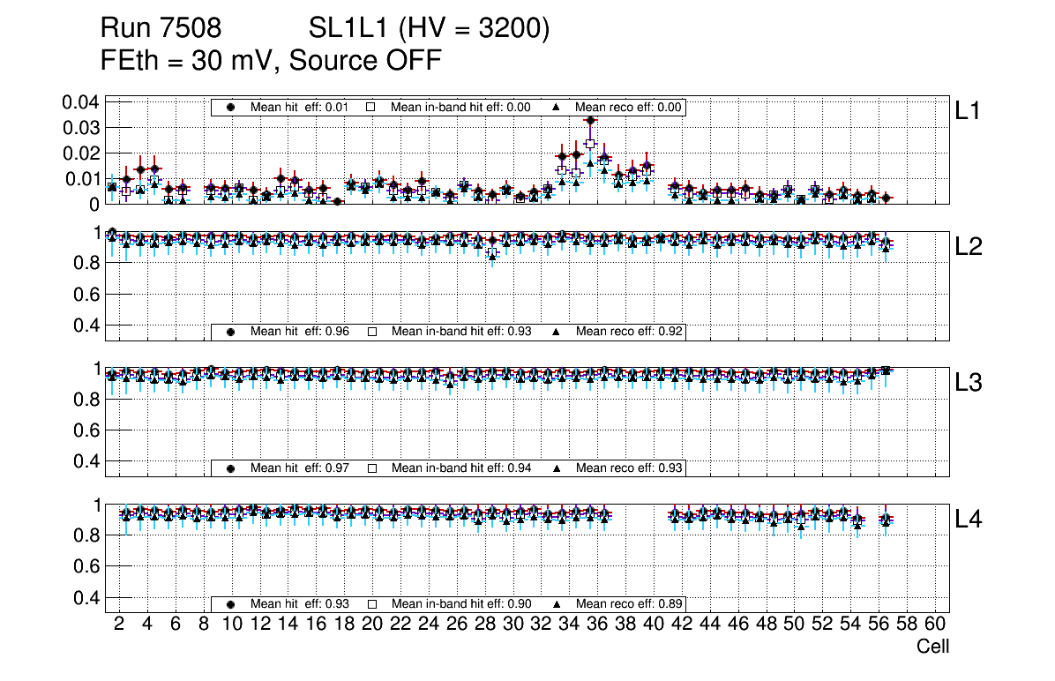Click 'Mean in-band hit eff: 0.94' legend label
This screenshot has width=1055, height=681.
click(460, 468)
